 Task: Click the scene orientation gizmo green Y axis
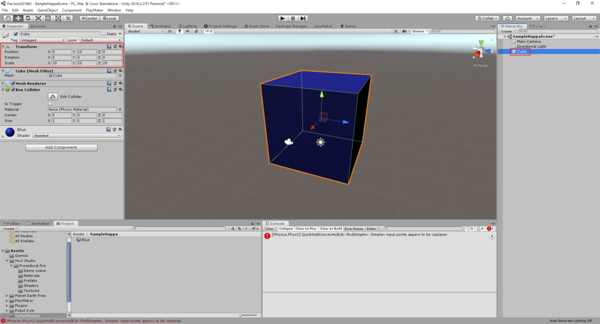(481, 43)
